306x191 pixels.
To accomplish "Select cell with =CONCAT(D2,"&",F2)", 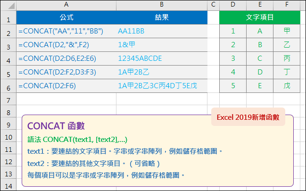I will click(66, 45).
